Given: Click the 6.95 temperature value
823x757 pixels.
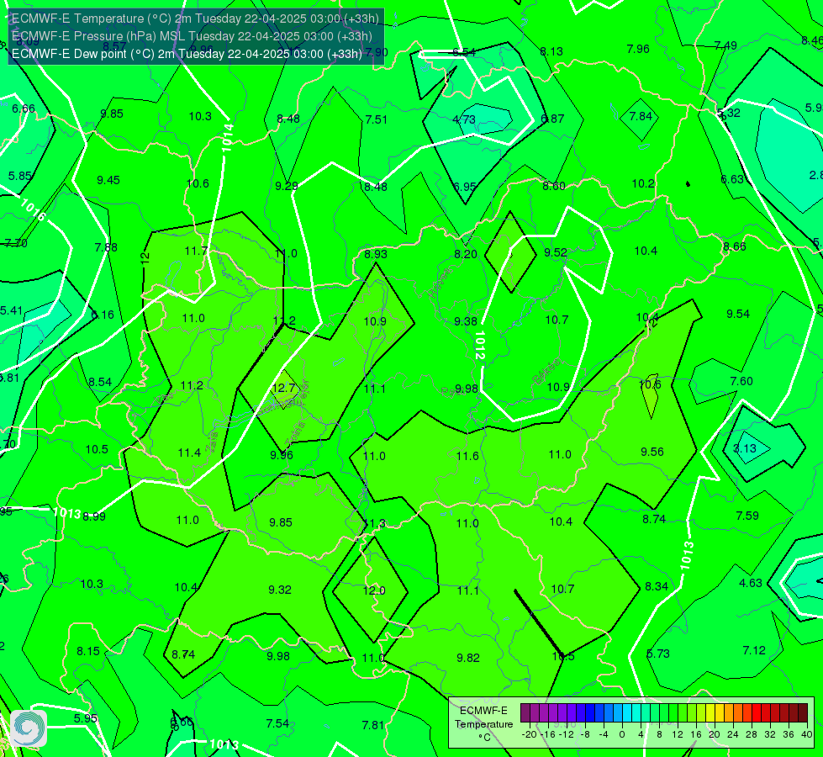Looking at the screenshot, I should click(465, 187).
